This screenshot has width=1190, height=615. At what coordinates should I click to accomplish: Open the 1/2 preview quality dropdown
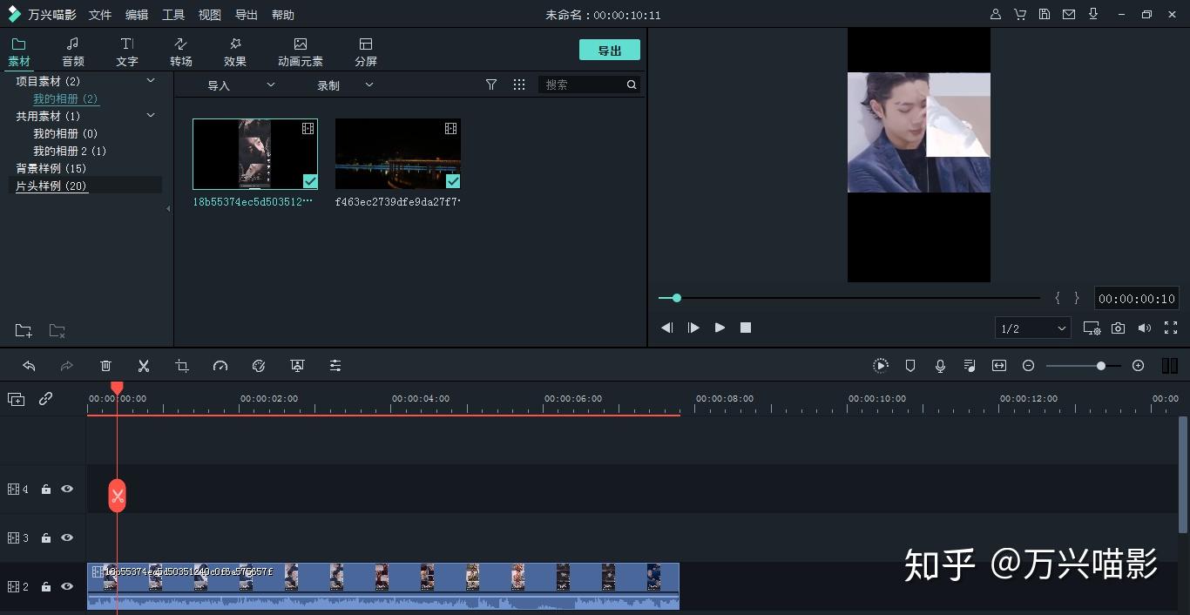tap(1033, 328)
